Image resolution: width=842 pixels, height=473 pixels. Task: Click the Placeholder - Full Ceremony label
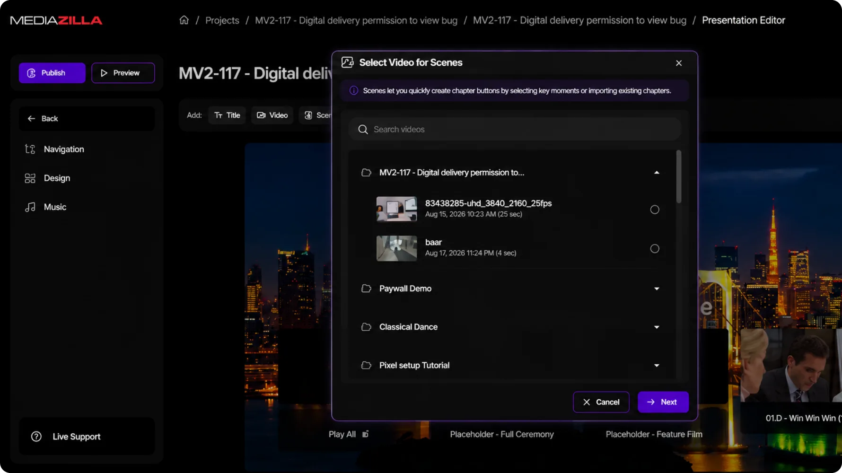502,434
